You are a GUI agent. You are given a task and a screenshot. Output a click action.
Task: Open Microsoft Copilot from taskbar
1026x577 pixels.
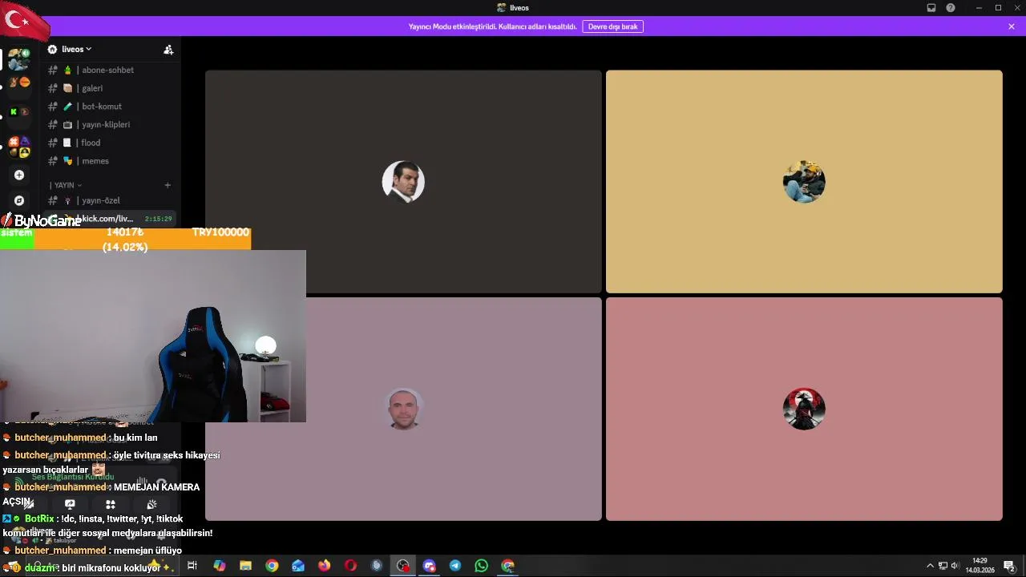point(219,566)
